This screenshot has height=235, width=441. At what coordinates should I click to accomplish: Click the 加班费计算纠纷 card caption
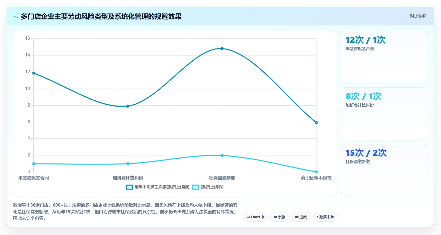(360, 105)
